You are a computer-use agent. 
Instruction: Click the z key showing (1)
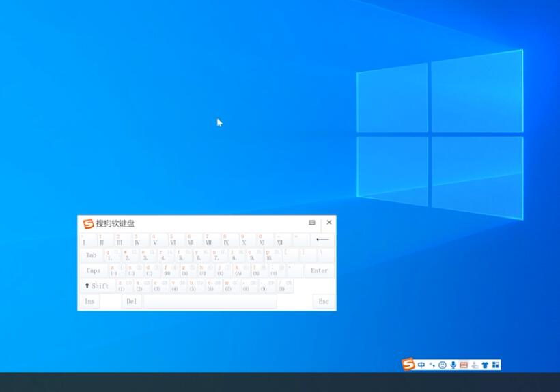pyautogui.click(x=125, y=286)
